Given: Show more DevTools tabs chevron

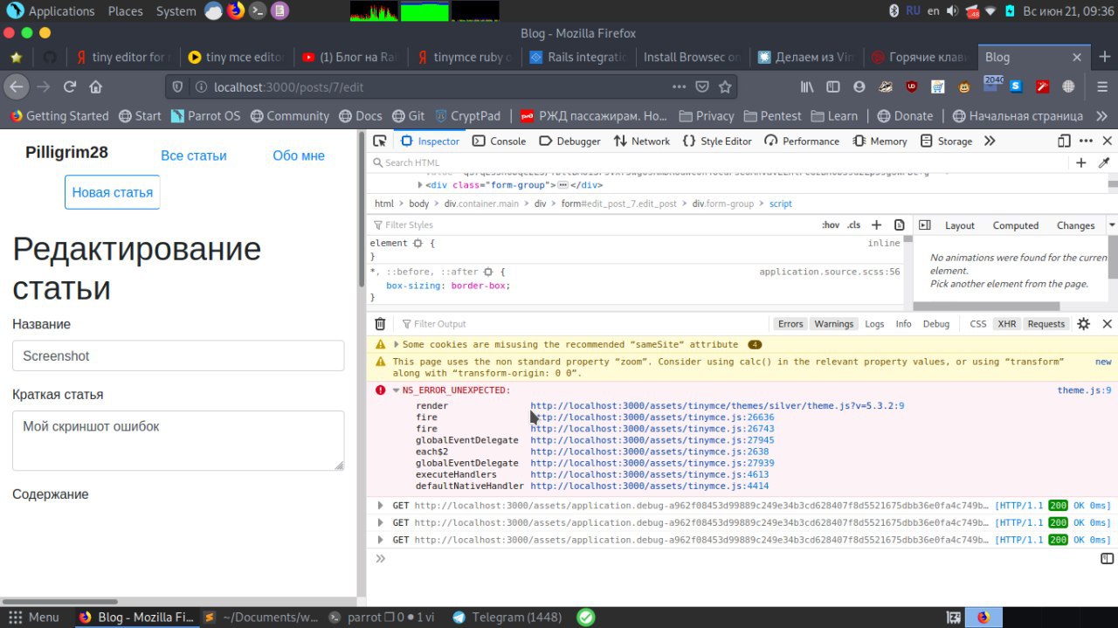Looking at the screenshot, I should 990,141.
